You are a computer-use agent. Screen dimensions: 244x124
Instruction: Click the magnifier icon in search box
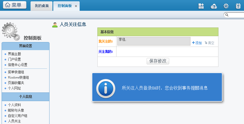[227, 15]
